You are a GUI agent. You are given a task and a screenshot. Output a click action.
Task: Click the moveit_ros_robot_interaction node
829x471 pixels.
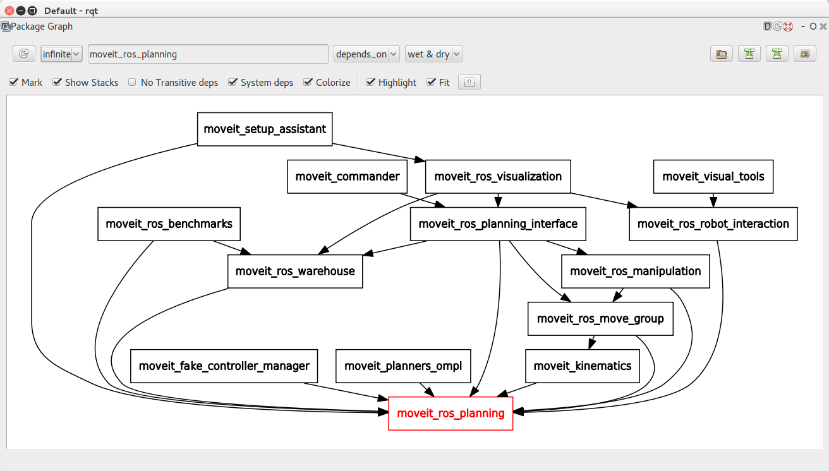point(713,224)
